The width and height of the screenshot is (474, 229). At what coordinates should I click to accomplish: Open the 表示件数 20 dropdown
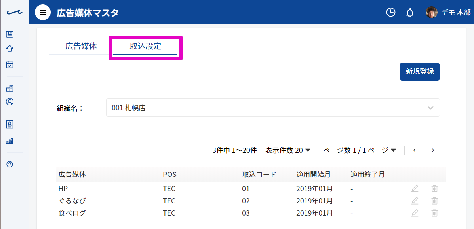288,150
